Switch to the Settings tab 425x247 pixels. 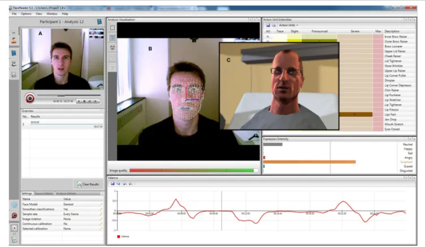pyautogui.click(x=27, y=193)
